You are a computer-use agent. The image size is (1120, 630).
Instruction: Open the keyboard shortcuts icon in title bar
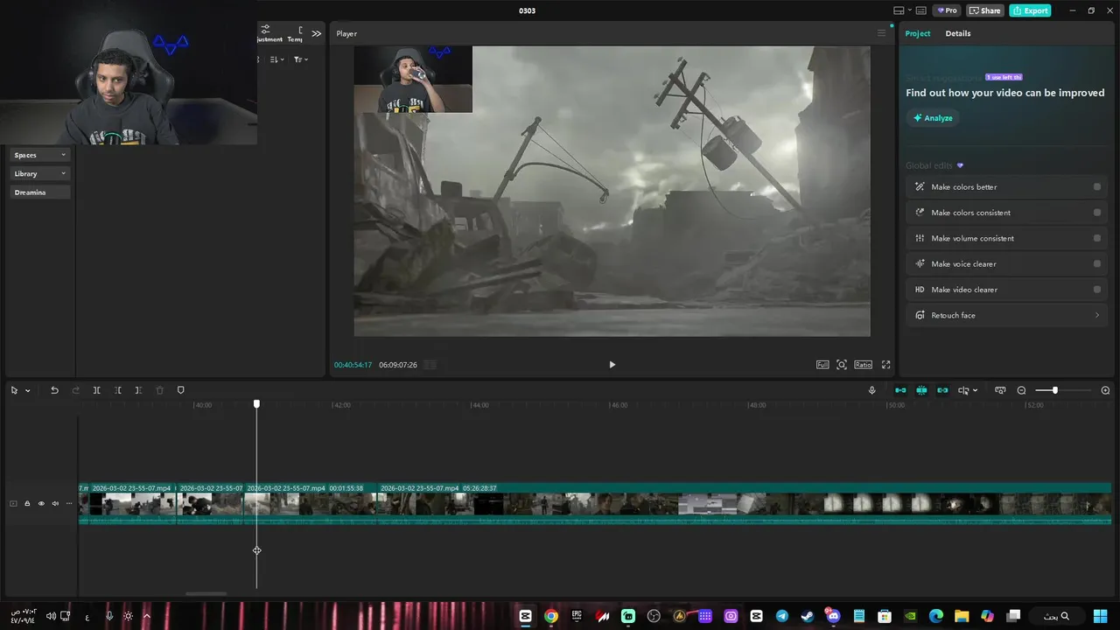pos(920,10)
